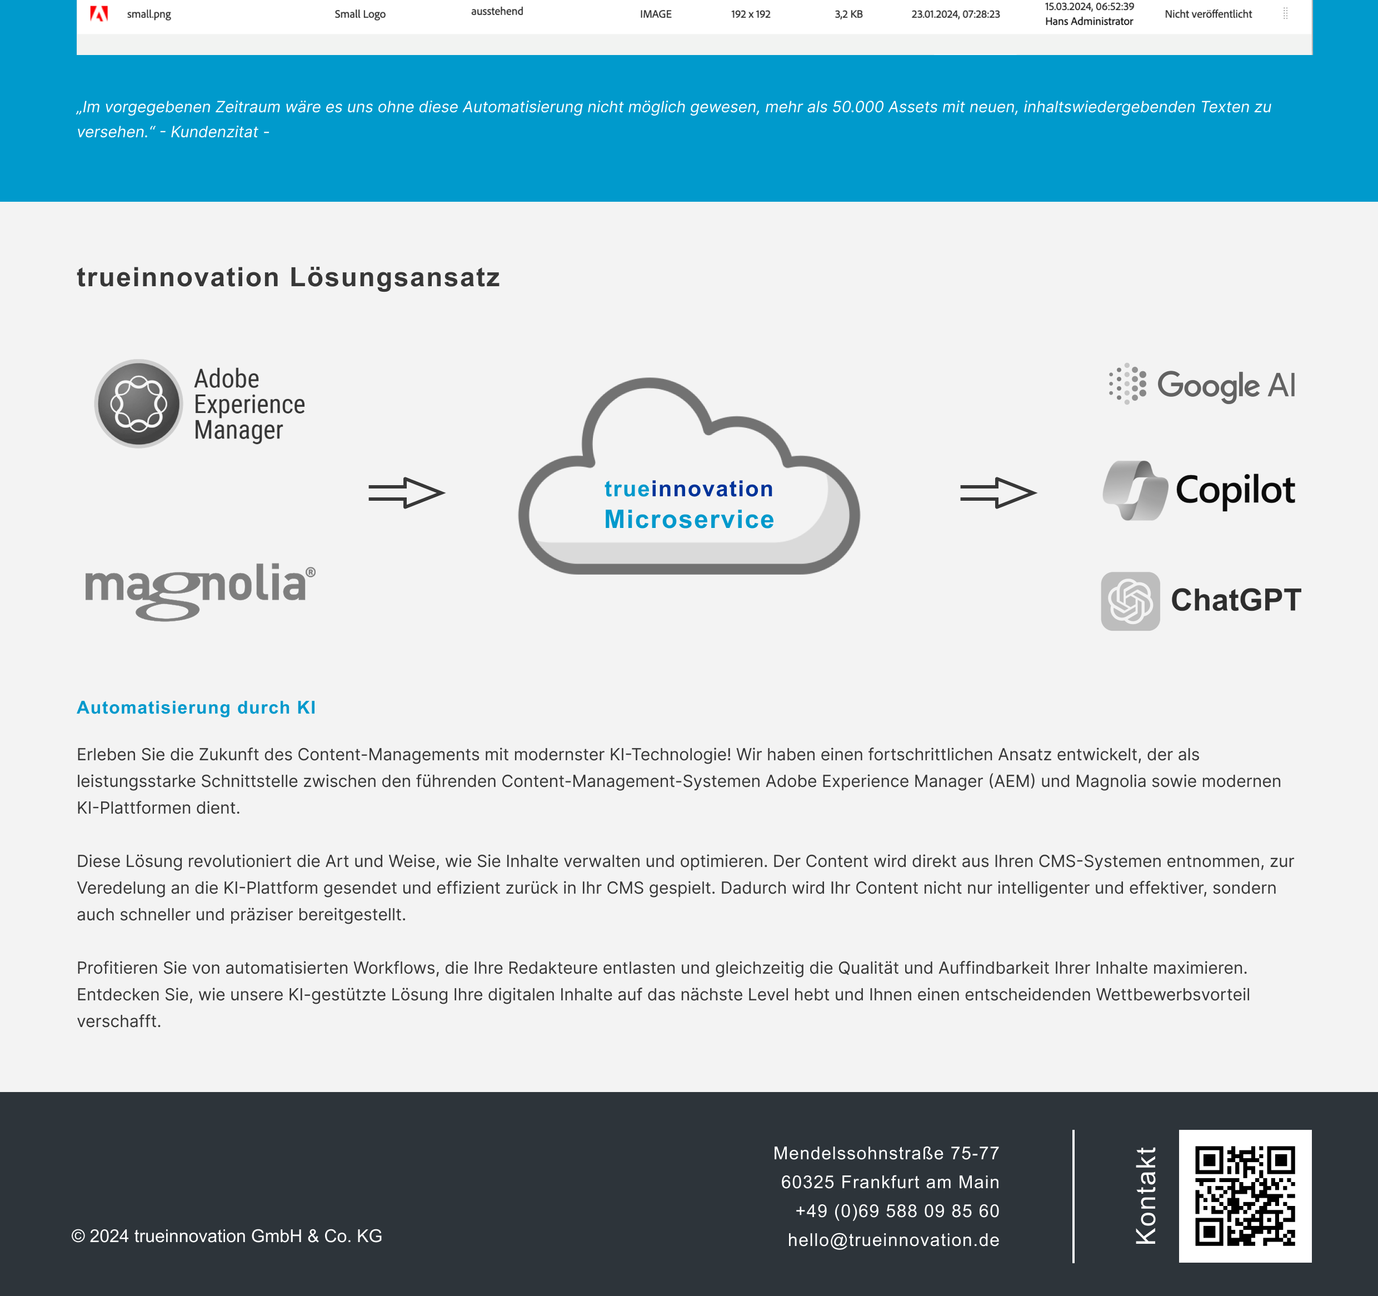Click the QR code Kontakt element

(1244, 1196)
